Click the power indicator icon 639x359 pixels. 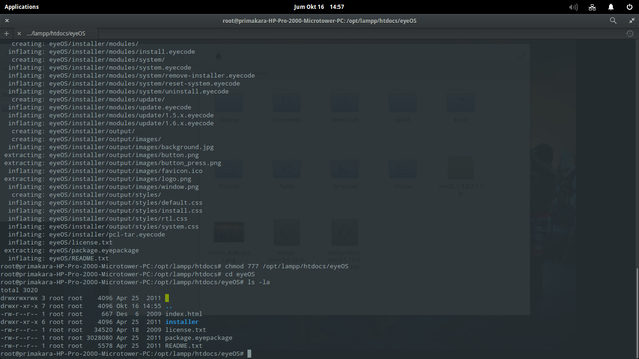point(629,7)
